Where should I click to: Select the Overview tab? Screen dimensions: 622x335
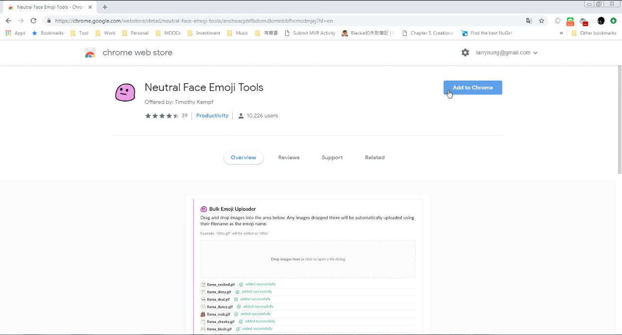(243, 158)
